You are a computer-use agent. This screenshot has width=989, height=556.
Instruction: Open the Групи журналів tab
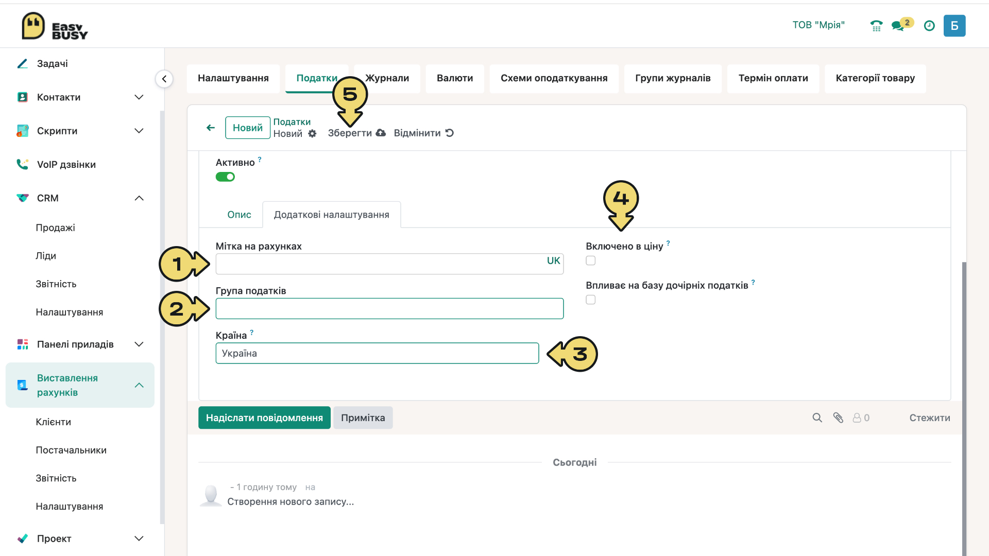(673, 78)
